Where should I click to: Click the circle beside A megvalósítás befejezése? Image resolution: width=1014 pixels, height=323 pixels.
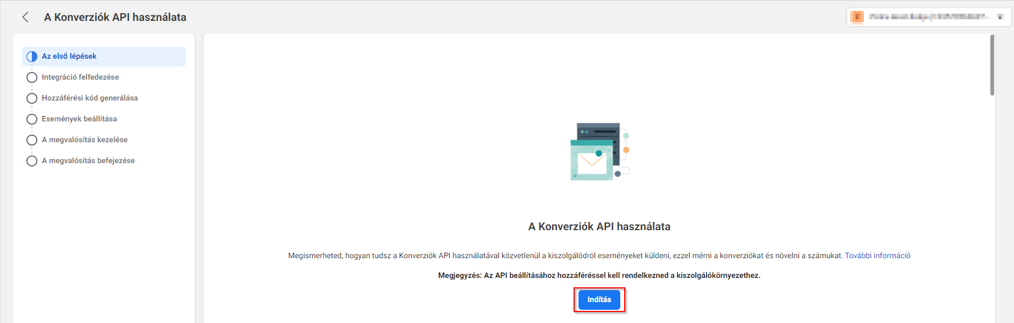[32, 161]
